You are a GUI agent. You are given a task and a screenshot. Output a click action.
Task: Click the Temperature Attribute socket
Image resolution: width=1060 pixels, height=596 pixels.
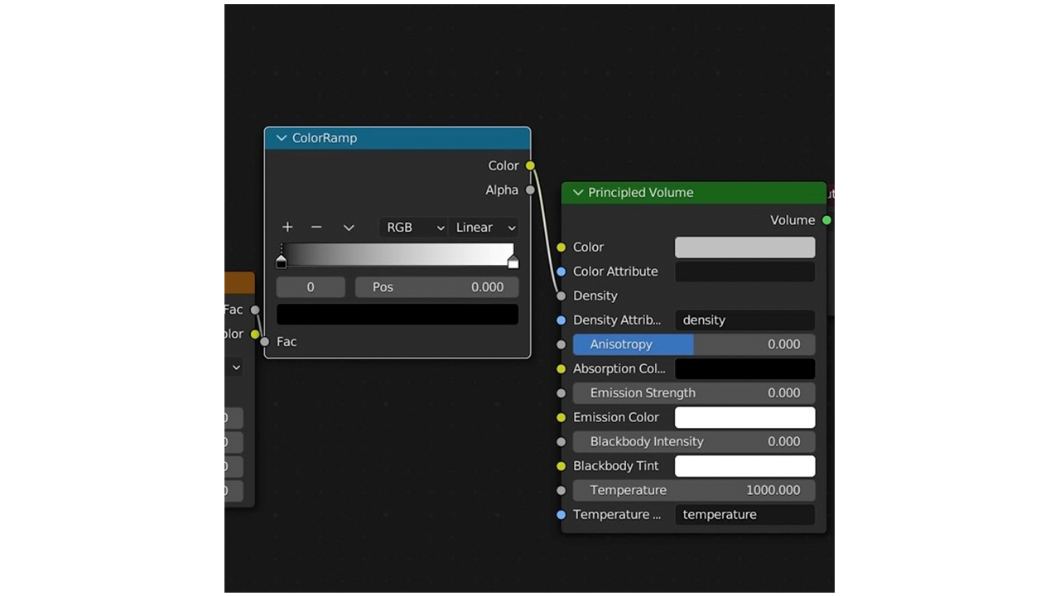pyautogui.click(x=561, y=515)
